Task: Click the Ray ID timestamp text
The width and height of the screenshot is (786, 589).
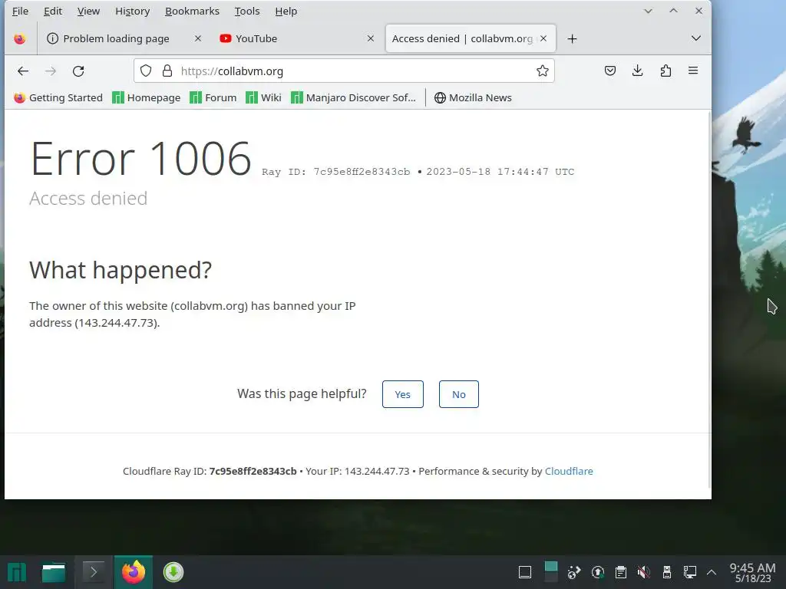Action: click(x=418, y=172)
